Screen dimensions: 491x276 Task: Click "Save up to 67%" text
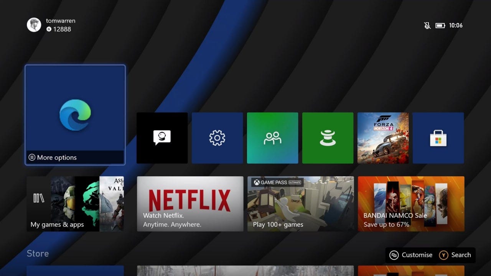click(386, 225)
